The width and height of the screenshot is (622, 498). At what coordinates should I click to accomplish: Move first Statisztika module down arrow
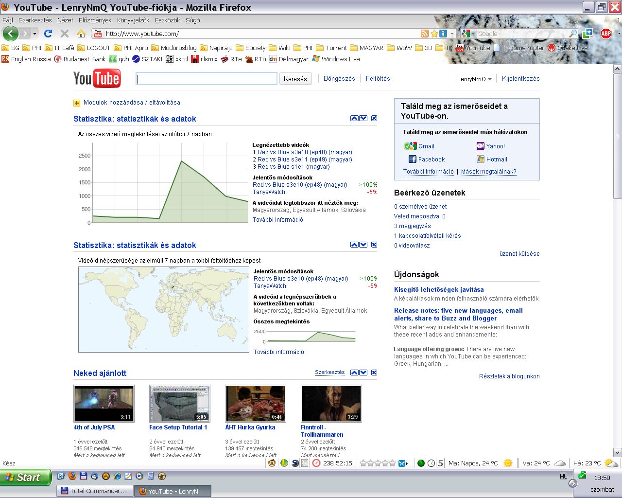[363, 118]
